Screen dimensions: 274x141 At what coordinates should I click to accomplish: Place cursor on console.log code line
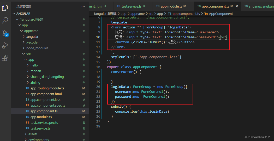(142, 111)
